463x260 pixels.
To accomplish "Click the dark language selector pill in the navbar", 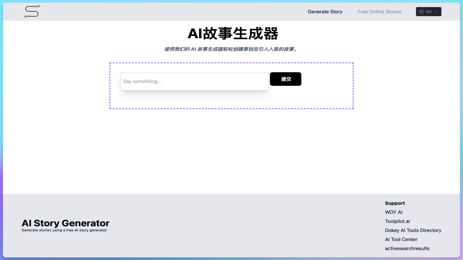I will click(x=429, y=12).
